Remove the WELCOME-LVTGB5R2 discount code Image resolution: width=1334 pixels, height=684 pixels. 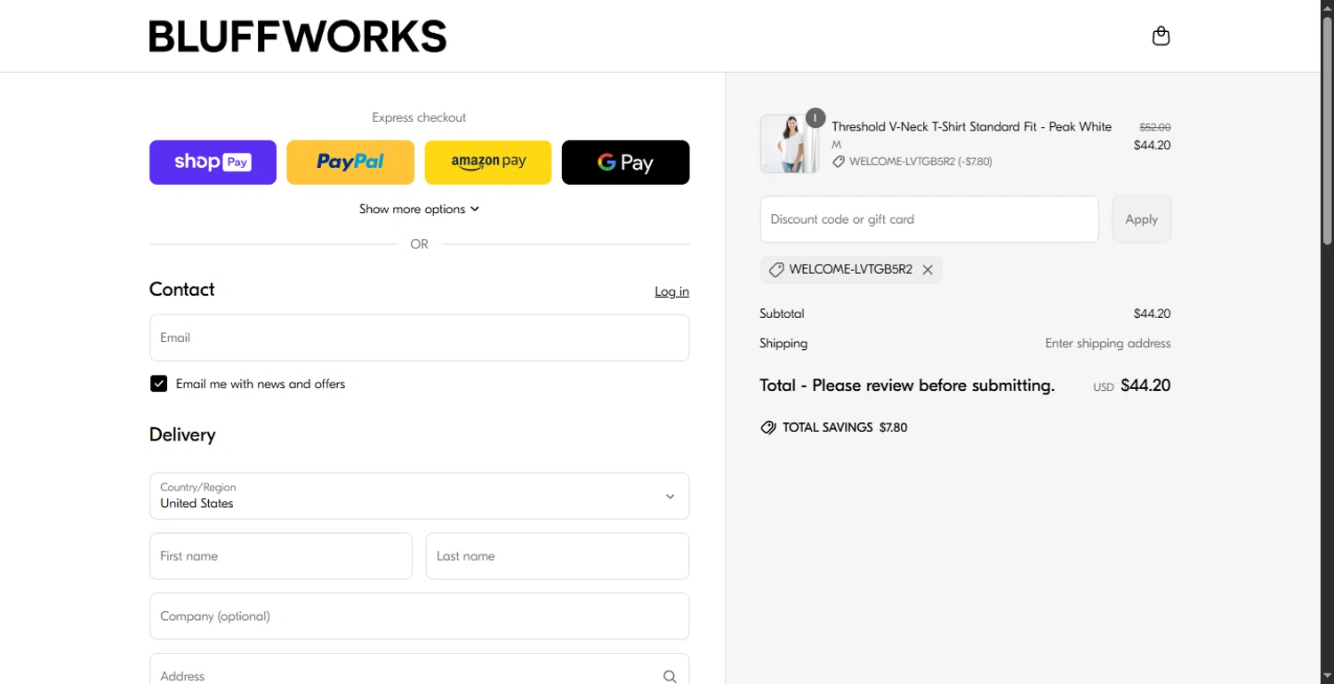[x=928, y=270]
